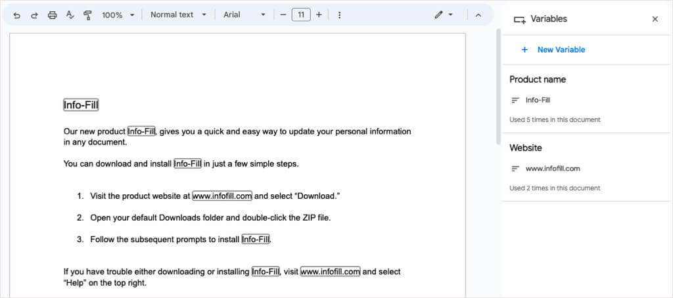Click the Print icon

(52, 15)
